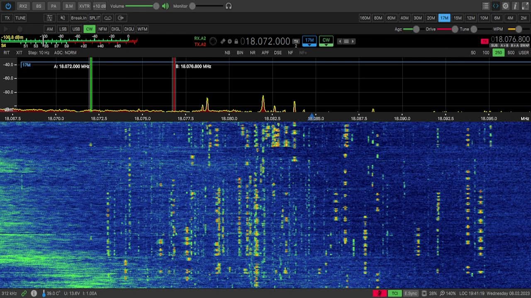Adjust the red Drive slider
This screenshot has height=298, width=531.
pos(447,29)
